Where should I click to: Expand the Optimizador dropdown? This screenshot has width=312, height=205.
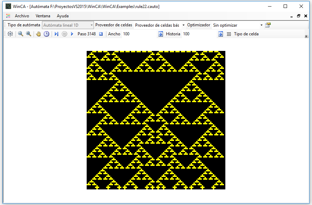(261, 25)
